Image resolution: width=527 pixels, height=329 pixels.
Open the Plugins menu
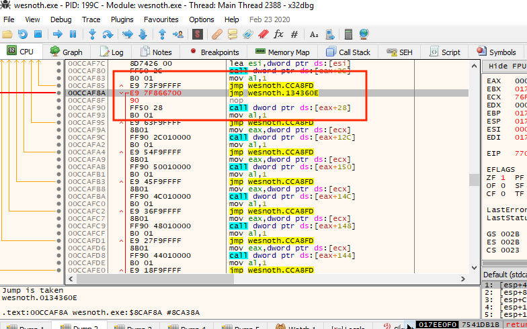[x=122, y=19]
